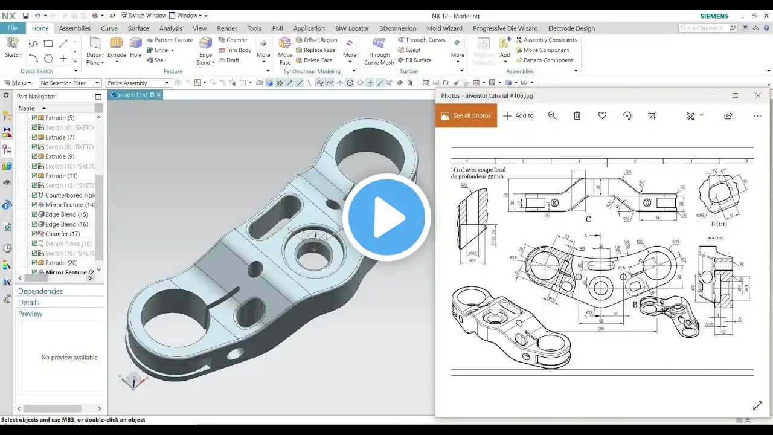
Task: Zoom the photo with magnifier icon
Action: [x=552, y=115]
